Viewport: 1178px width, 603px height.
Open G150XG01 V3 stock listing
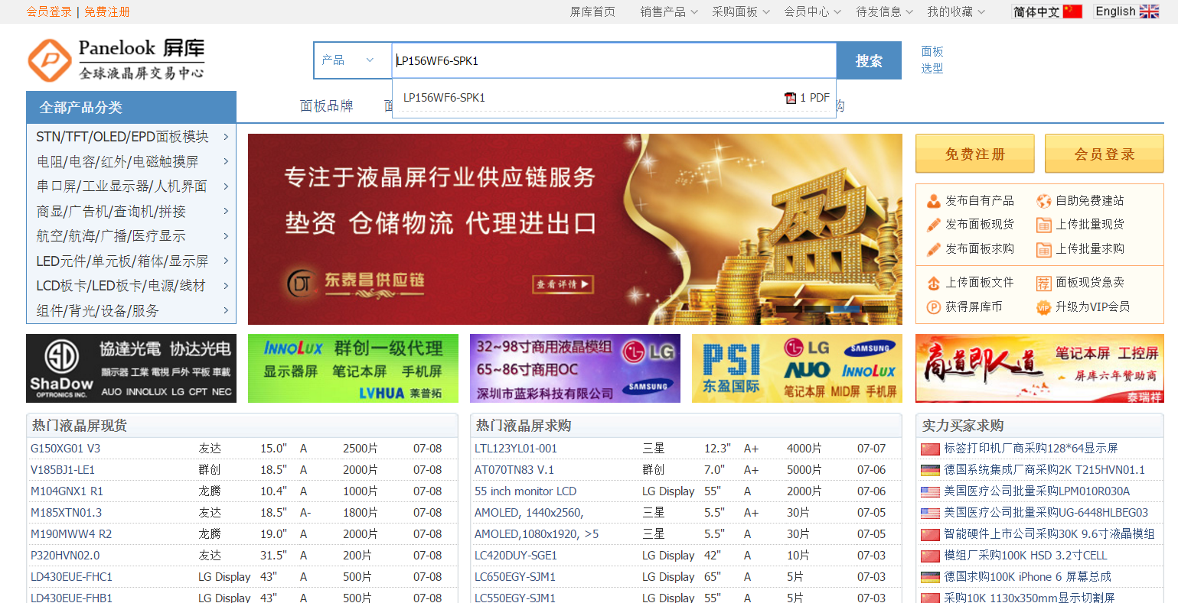(x=65, y=449)
